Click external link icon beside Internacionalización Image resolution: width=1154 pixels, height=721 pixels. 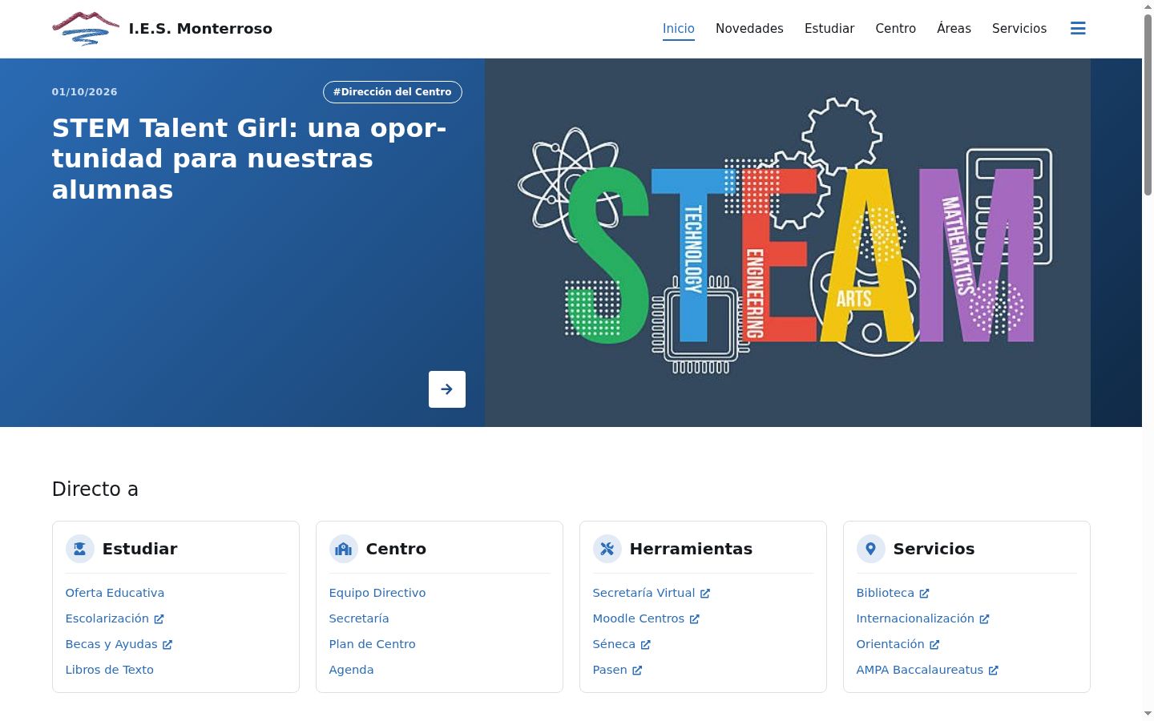point(984,619)
